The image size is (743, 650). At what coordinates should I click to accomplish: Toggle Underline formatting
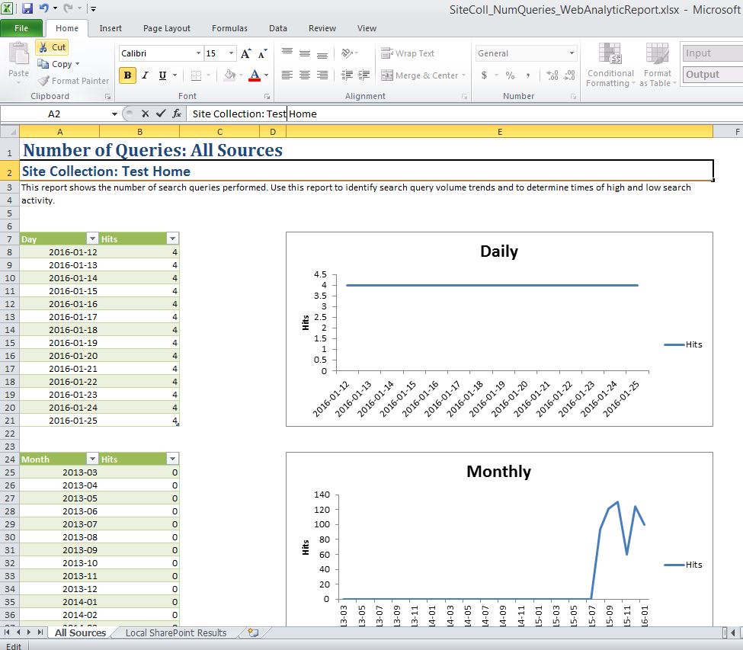(162, 75)
